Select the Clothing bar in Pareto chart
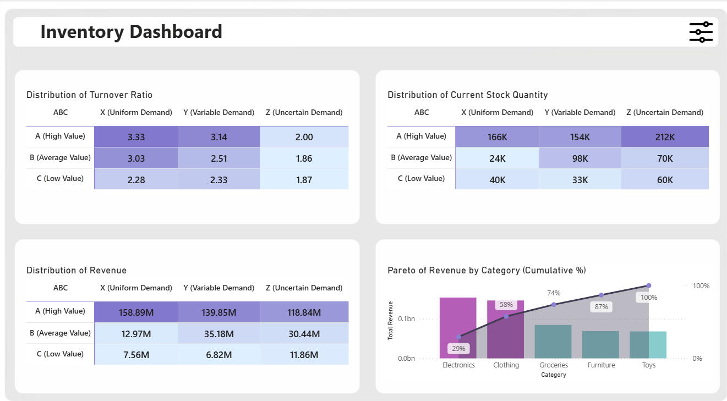 pyautogui.click(x=505, y=336)
